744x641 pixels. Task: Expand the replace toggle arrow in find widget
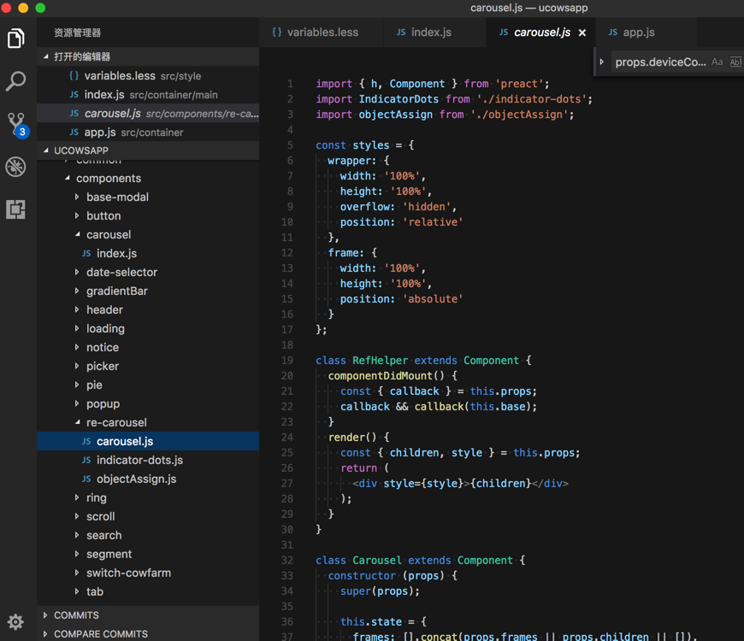pos(602,62)
